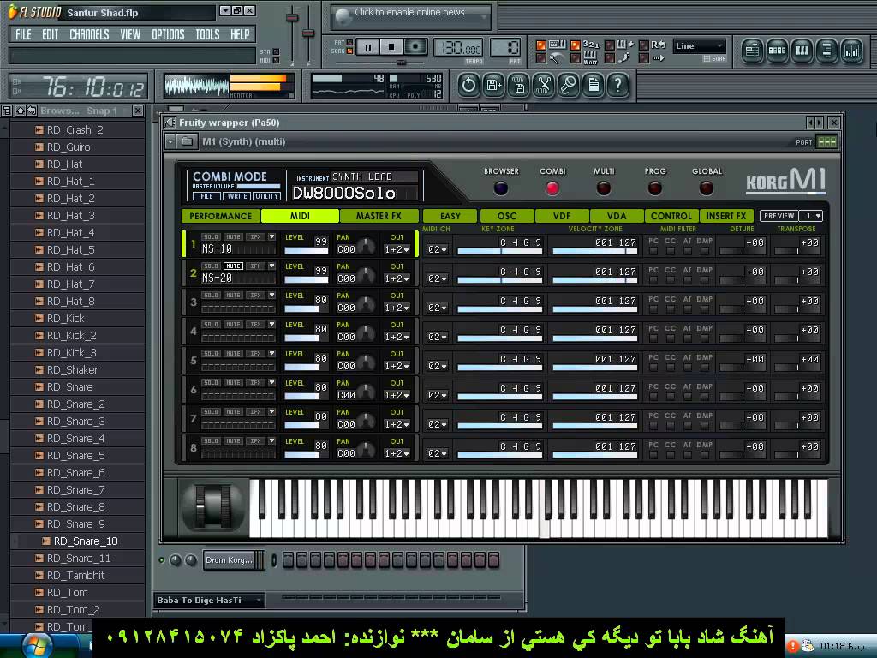The width and height of the screenshot is (877, 658).
Task: Open MIDI channel dropdown for timbre 4
Action: (x=437, y=337)
